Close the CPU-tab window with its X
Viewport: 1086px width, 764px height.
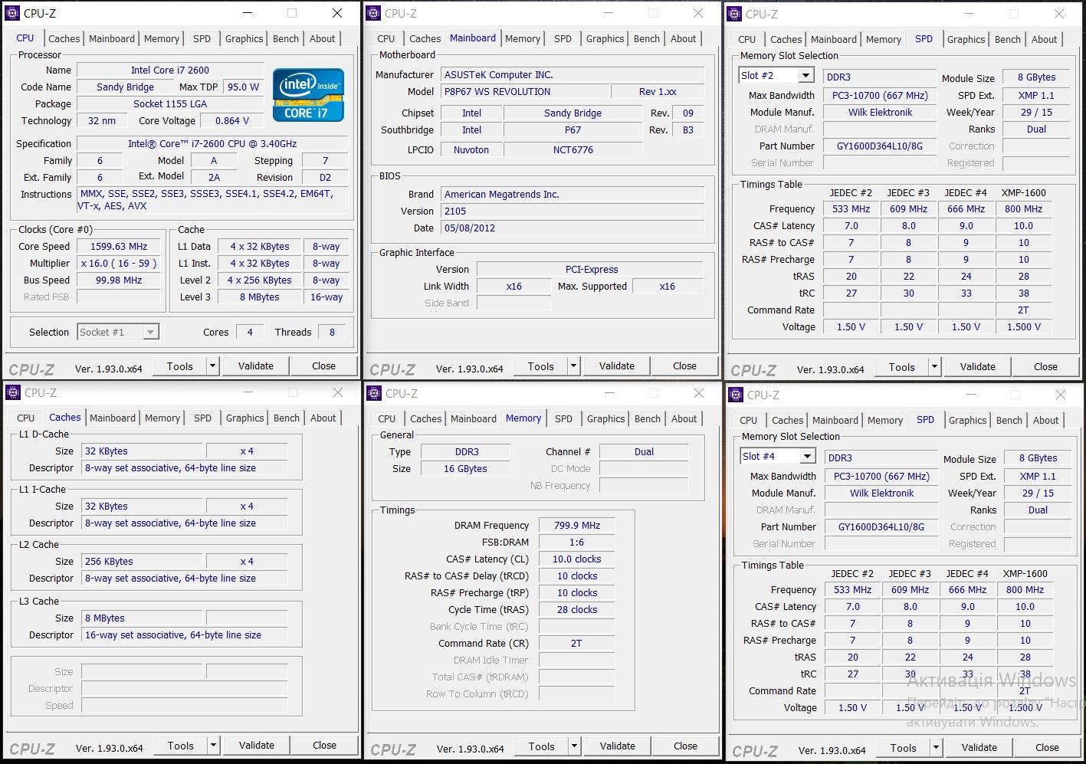[x=337, y=13]
